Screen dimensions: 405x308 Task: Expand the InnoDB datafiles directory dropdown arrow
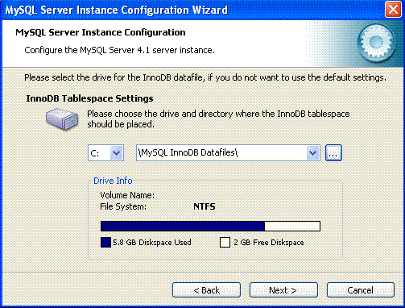coord(312,153)
